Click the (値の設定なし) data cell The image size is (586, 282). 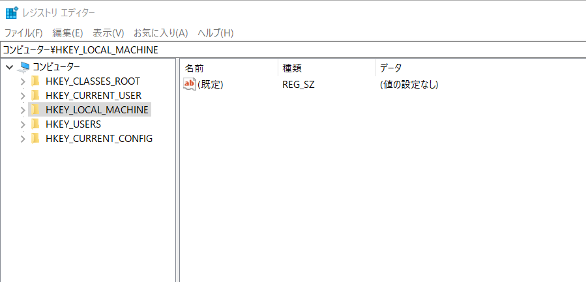click(x=409, y=85)
